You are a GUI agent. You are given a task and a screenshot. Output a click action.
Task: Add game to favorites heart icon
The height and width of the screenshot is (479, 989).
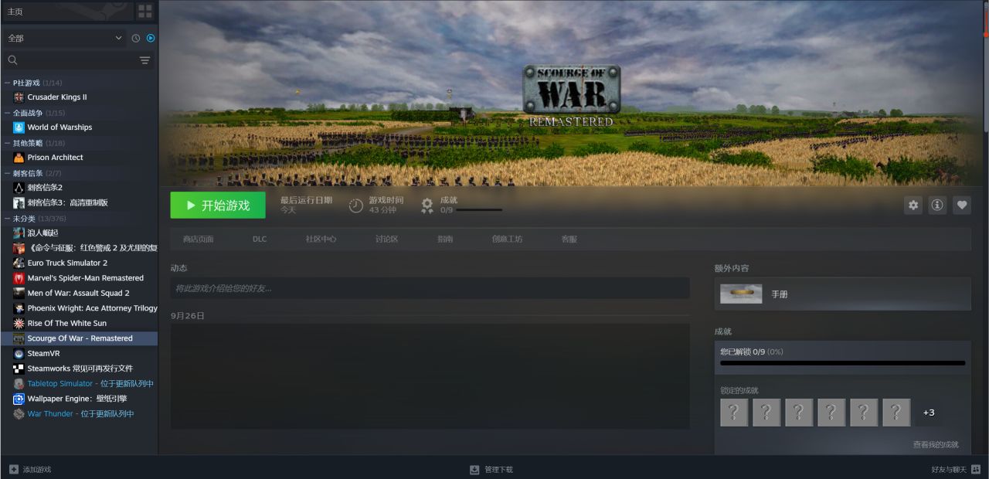coord(962,205)
